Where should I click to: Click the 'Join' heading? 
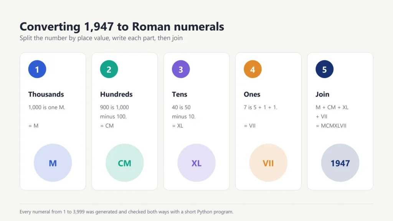click(322, 94)
